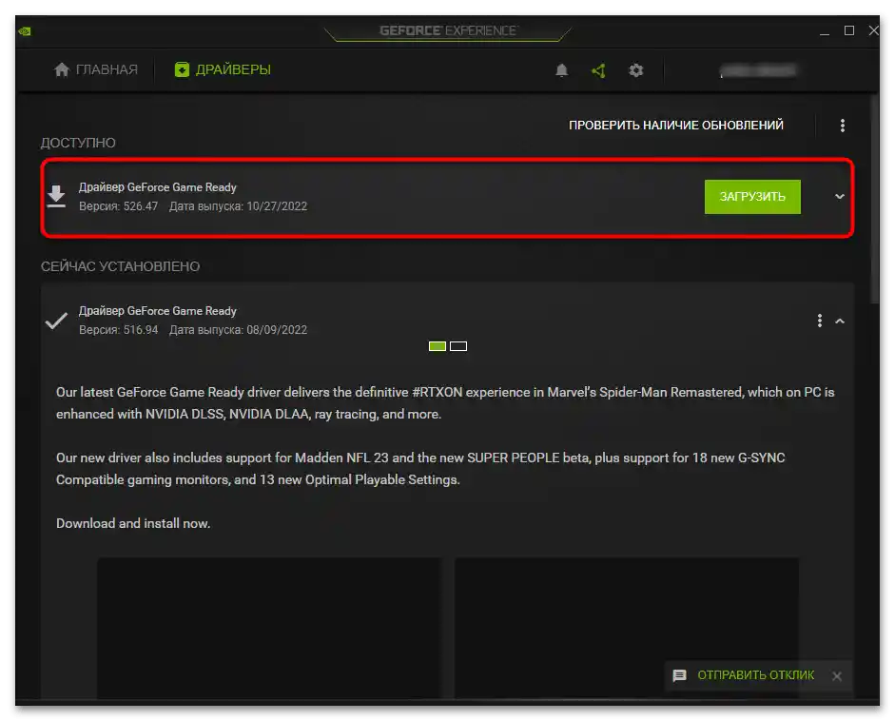Open three-dot menu for installed driver 516.94
This screenshot has height=721, width=895.
pos(820,321)
